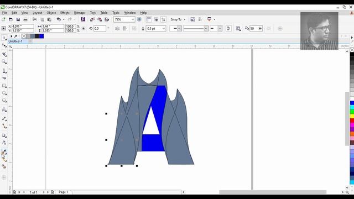Print the document
This screenshot has width=354, height=199.
pos(25,19)
